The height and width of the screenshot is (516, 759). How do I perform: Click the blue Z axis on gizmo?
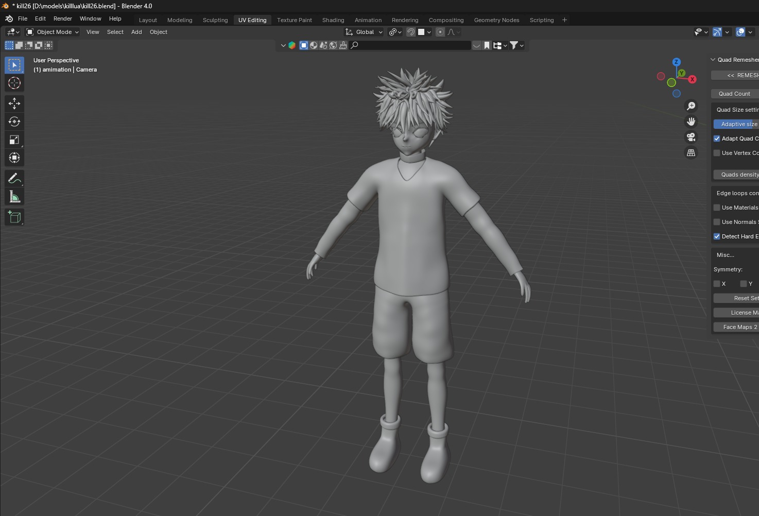pyautogui.click(x=677, y=62)
